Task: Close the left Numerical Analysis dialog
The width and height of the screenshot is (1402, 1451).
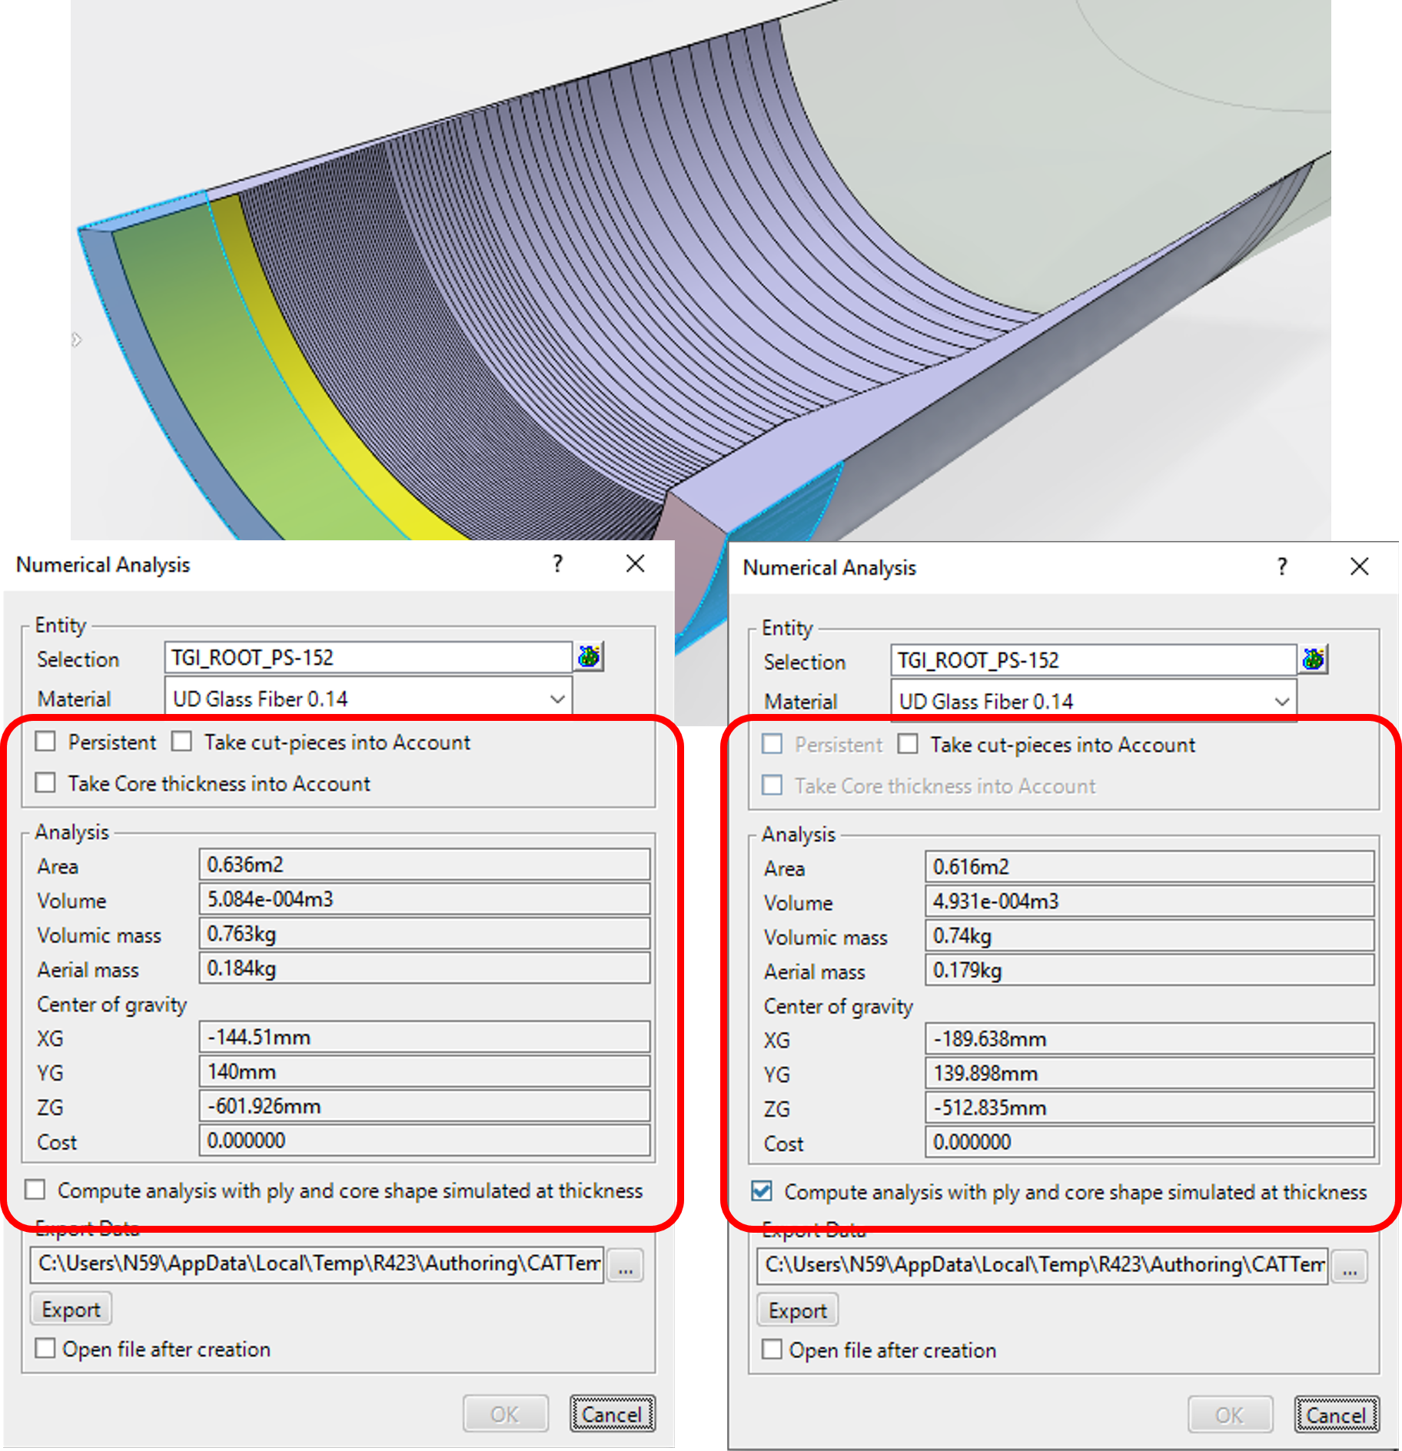Action: click(x=635, y=564)
